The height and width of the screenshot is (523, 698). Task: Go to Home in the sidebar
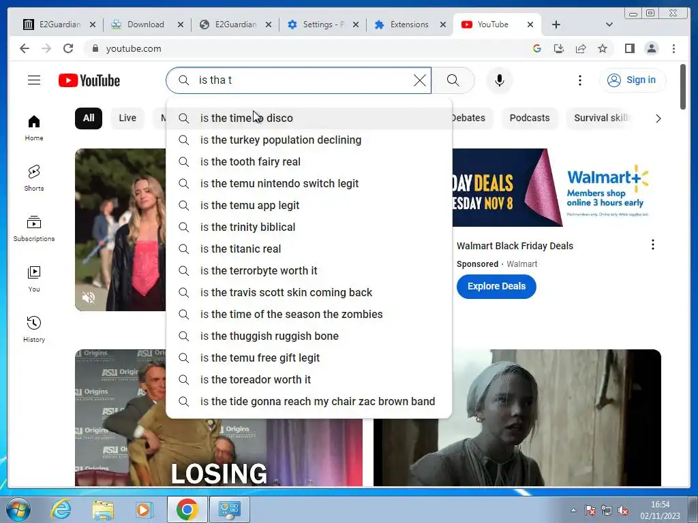click(34, 128)
